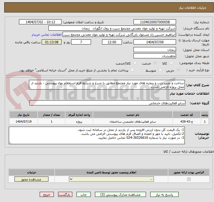Click the remaining time field 01:13:08
Image resolution: width=214 pixels, height=202 pixels.
pyautogui.click(x=52, y=42)
